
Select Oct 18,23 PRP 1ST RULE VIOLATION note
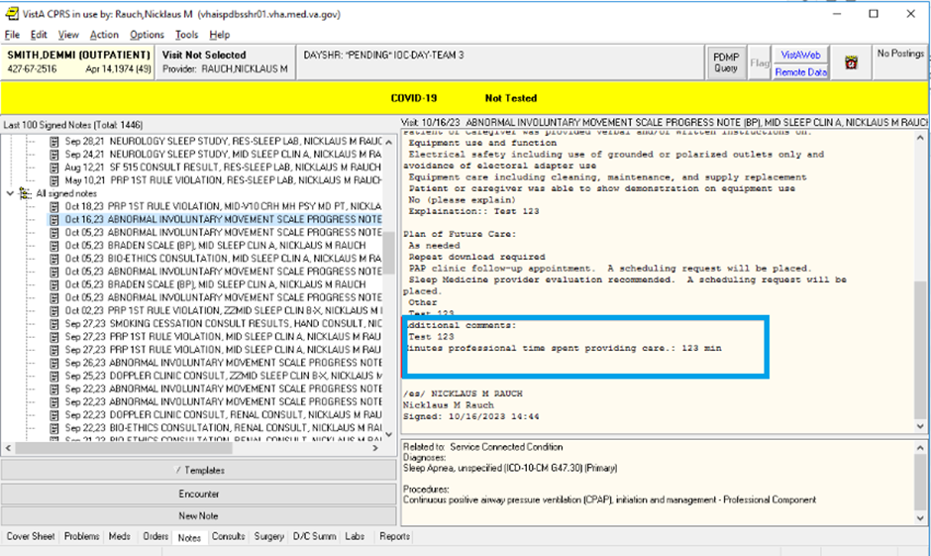coord(223,206)
